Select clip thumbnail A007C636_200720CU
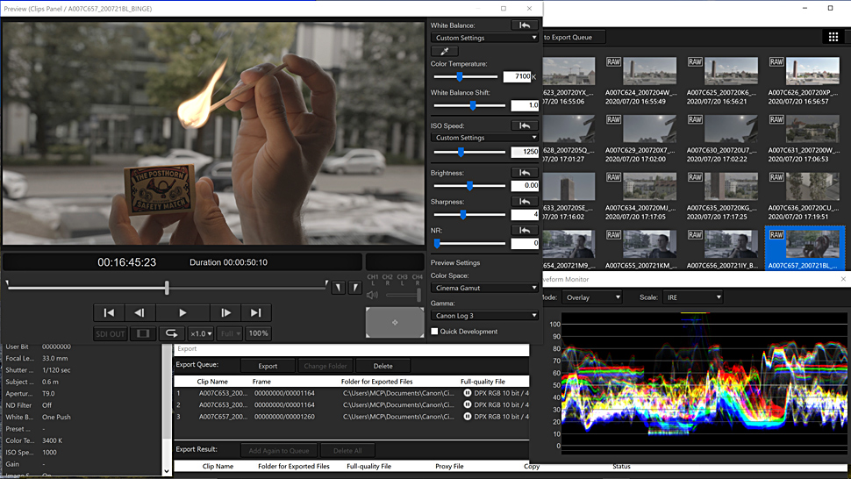The height and width of the screenshot is (479, 851). click(812, 186)
